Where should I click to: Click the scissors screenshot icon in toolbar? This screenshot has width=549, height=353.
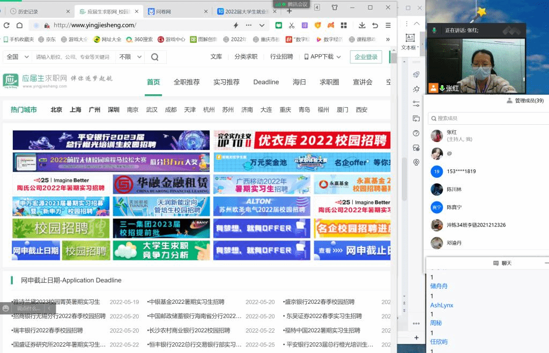tap(291, 25)
